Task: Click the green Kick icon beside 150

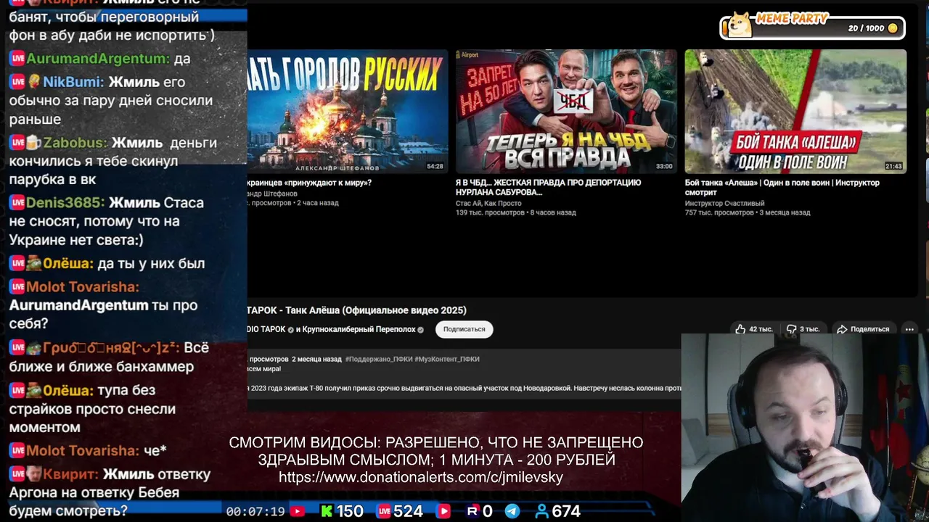Action: click(x=327, y=511)
